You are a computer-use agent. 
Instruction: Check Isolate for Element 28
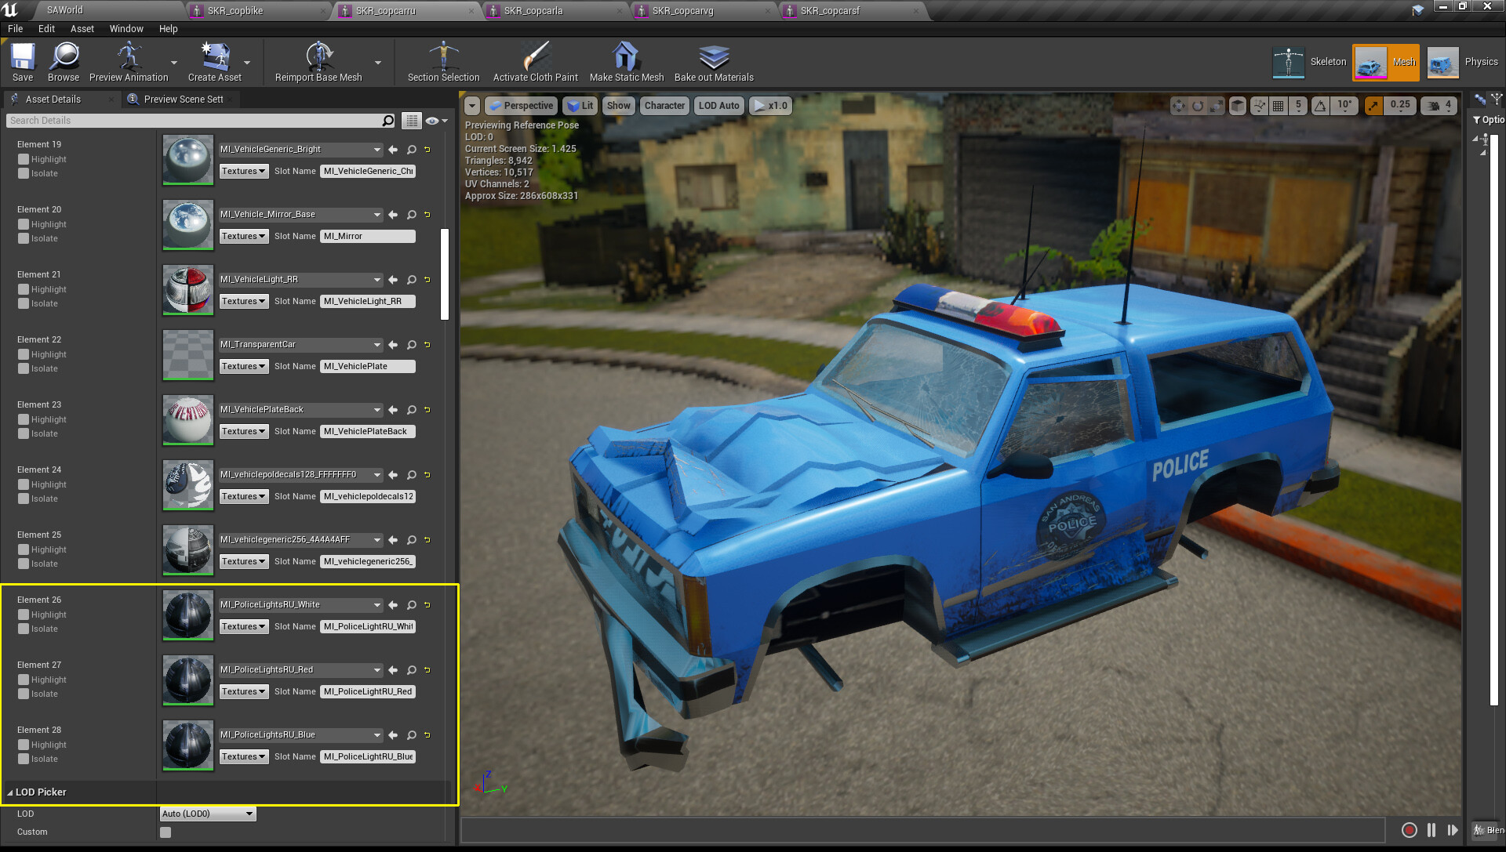tap(24, 759)
